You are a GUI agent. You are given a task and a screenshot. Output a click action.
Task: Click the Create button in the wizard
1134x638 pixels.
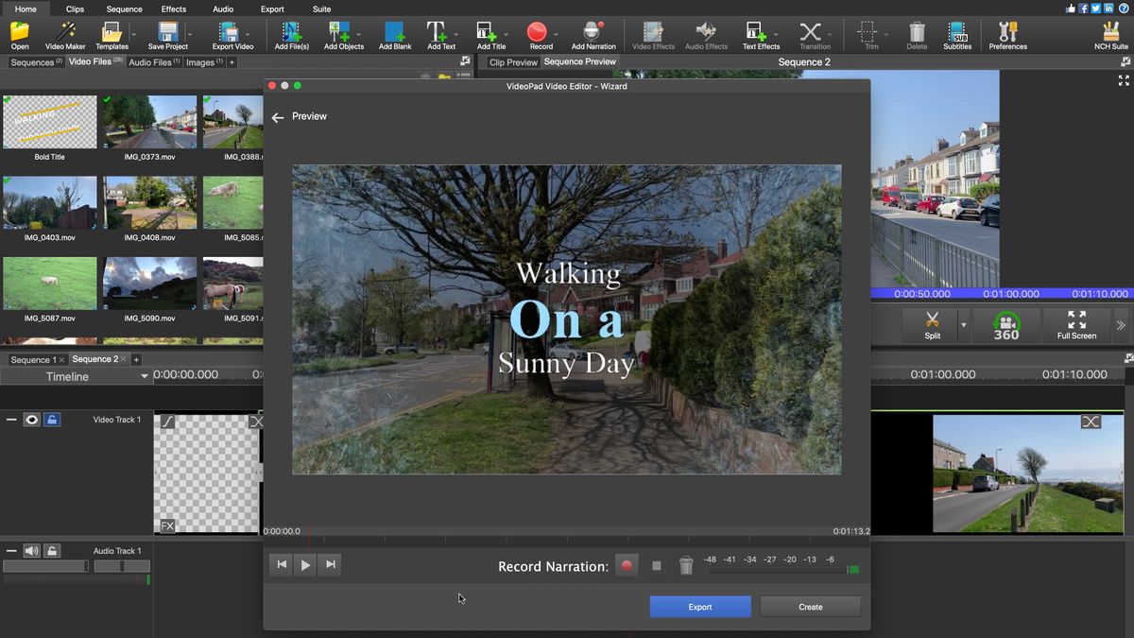[x=809, y=606]
